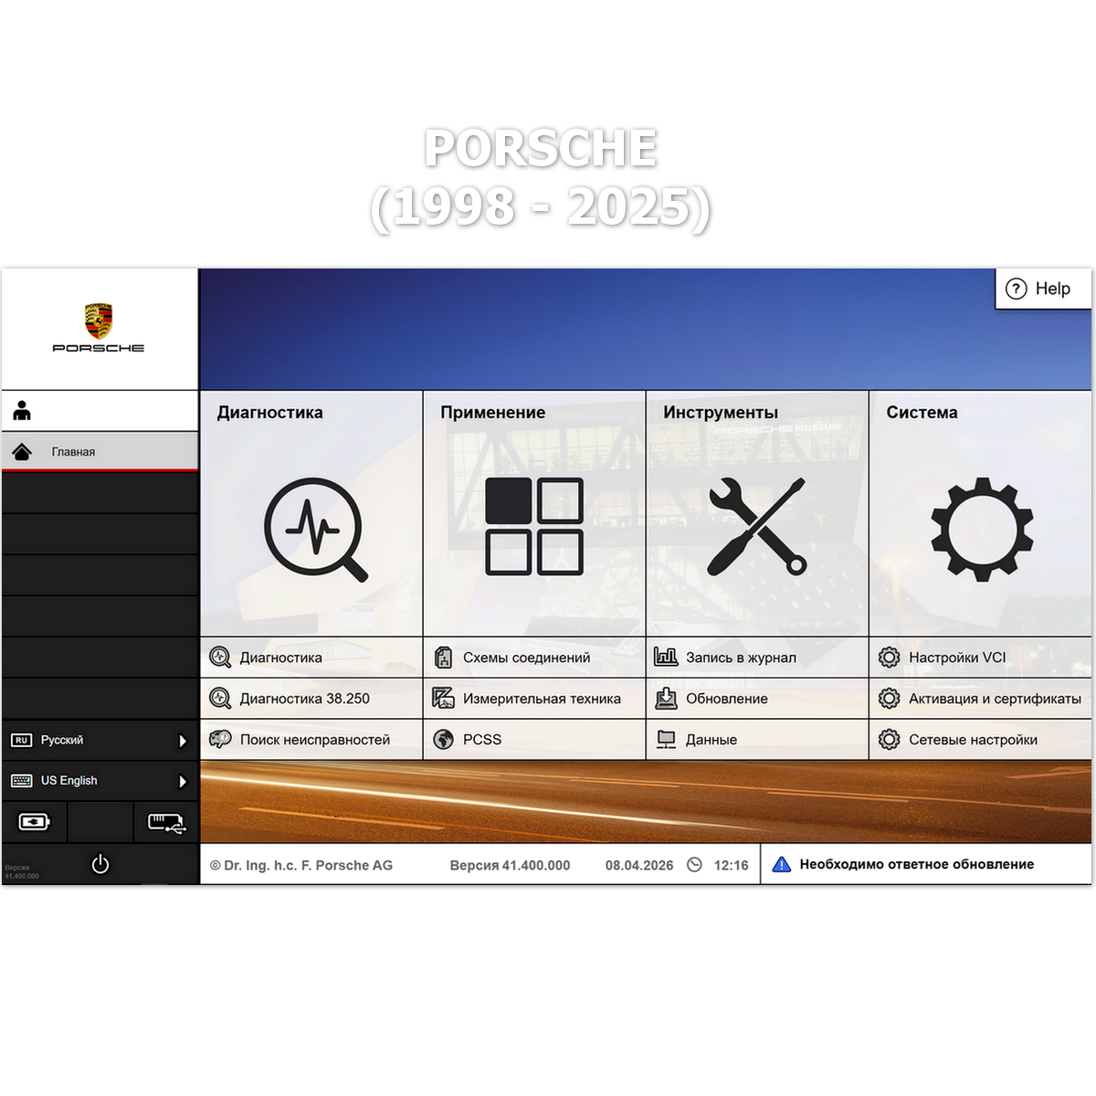Image resolution: width=1096 pixels, height=1096 pixels.
Task: Click the power icon in sidebar
Action: tap(100, 863)
